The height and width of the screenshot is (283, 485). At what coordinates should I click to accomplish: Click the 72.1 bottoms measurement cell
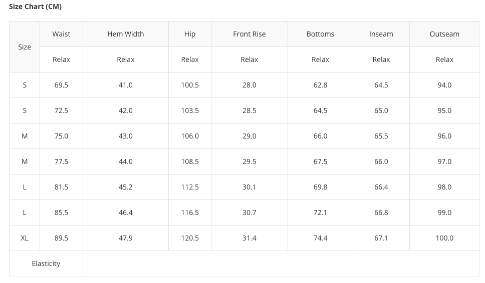tap(320, 212)
